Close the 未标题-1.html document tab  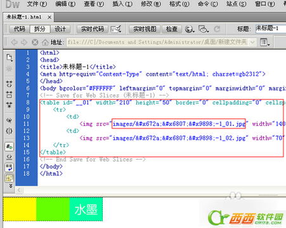coord(49,17)
